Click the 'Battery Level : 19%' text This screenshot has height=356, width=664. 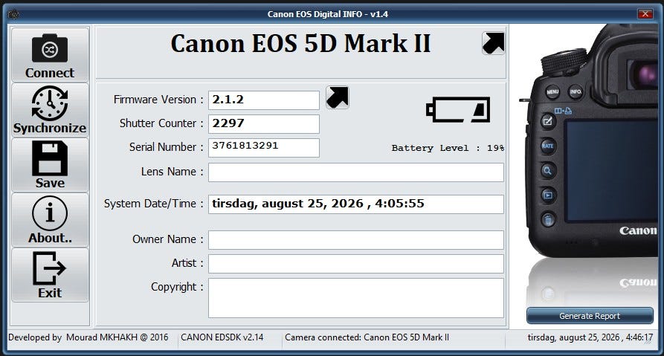448,148
